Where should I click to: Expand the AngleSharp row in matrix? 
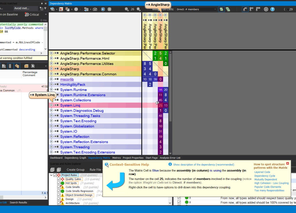click(x=51, y=69)
